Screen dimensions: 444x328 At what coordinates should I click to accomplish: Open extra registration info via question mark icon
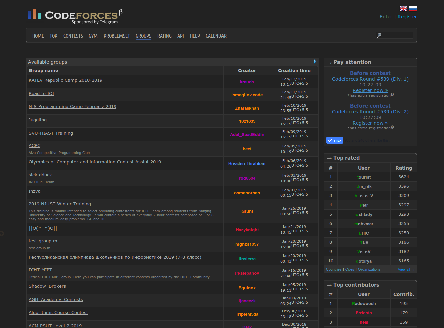[392, 94]
